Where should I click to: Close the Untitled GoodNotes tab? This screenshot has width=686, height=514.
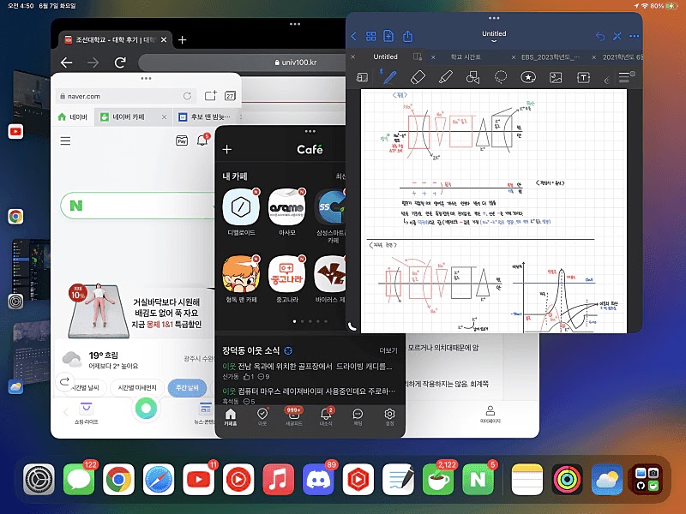click(x=353, y=57)
